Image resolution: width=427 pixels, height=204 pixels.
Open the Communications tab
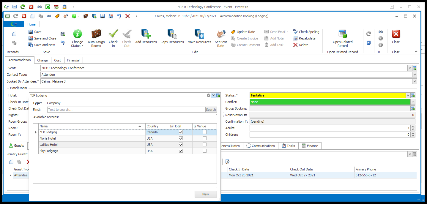261,146
